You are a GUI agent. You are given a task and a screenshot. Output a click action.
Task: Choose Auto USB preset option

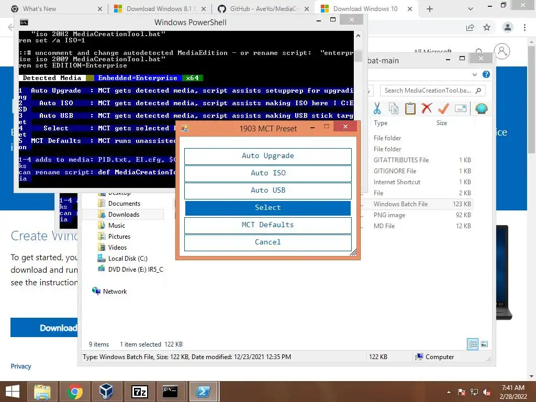click(x=267, y=191)
